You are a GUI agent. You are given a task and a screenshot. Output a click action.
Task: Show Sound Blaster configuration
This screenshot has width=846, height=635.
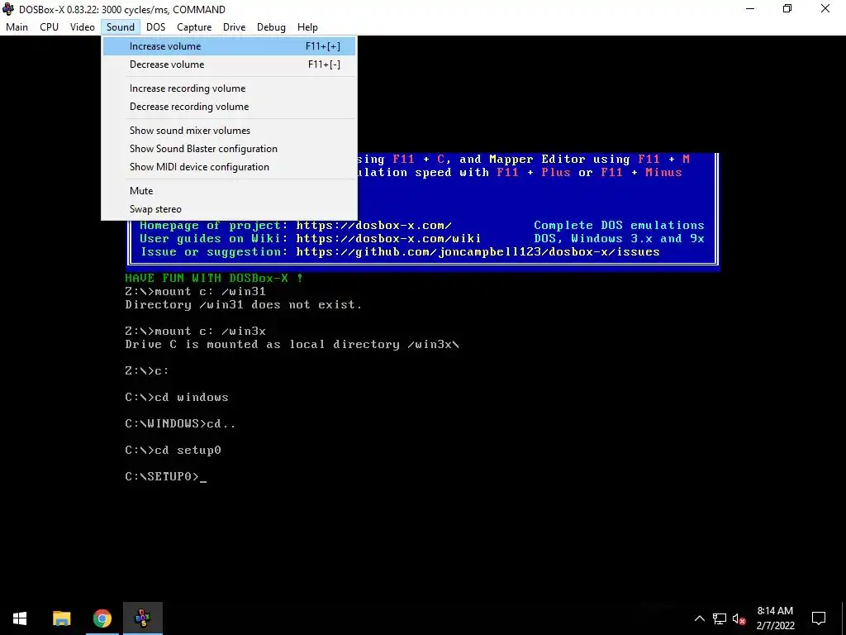230,149
